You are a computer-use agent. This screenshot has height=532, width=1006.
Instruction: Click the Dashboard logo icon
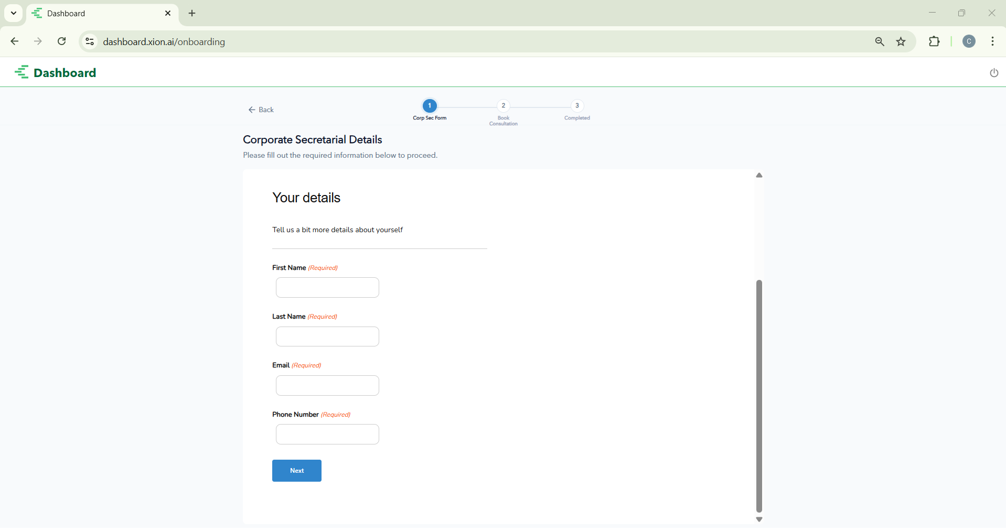(x=22, y=72)
